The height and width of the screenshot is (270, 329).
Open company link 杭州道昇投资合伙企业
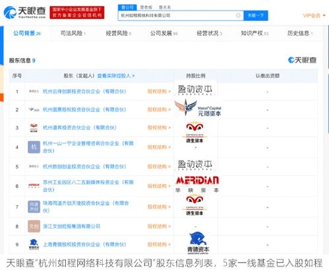tap(80, 127)
